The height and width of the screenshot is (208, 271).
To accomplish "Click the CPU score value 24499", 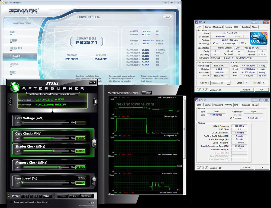I will [101, 59].
